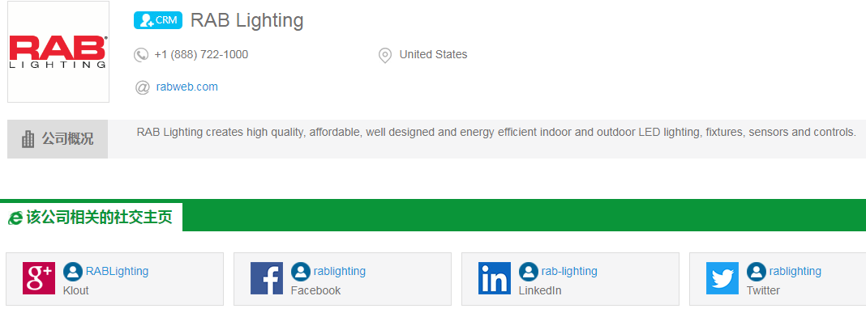Select the 公司概况 tab
Screen dimensions: 866x313
point(58,139)
